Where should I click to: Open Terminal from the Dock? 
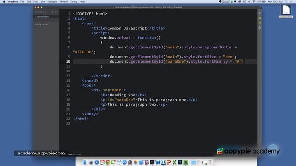coord(152,162)
